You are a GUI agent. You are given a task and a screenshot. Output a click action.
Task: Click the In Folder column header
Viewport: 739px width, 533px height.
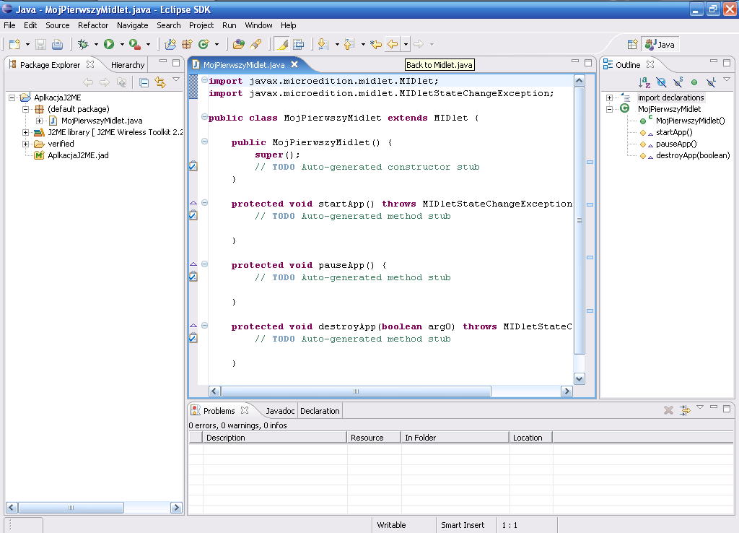(455, 438)
